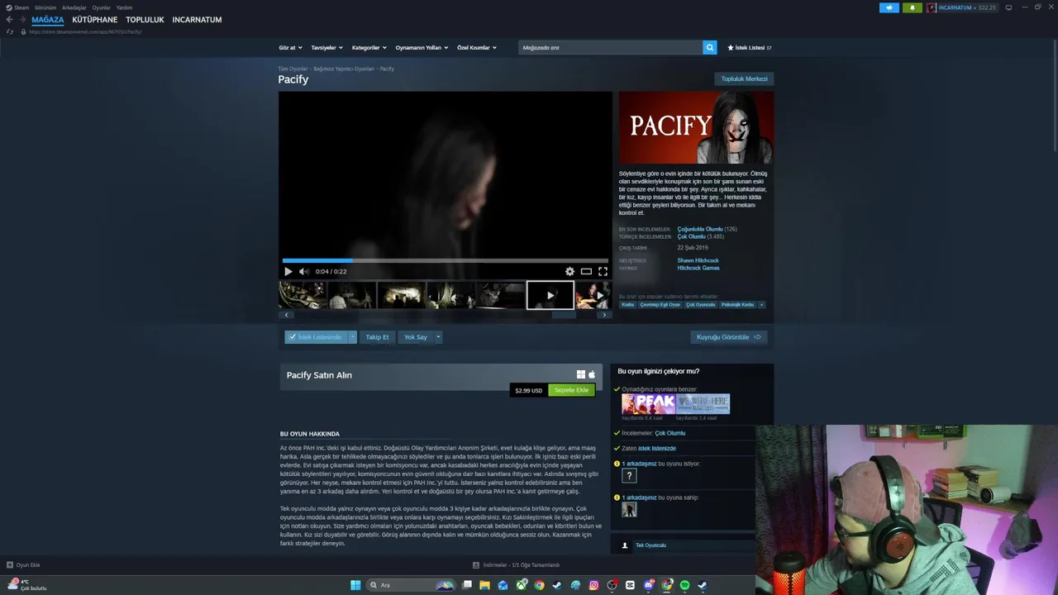Expand the Kategoriler menu
1058x595 pixels.
click(369, 48)
